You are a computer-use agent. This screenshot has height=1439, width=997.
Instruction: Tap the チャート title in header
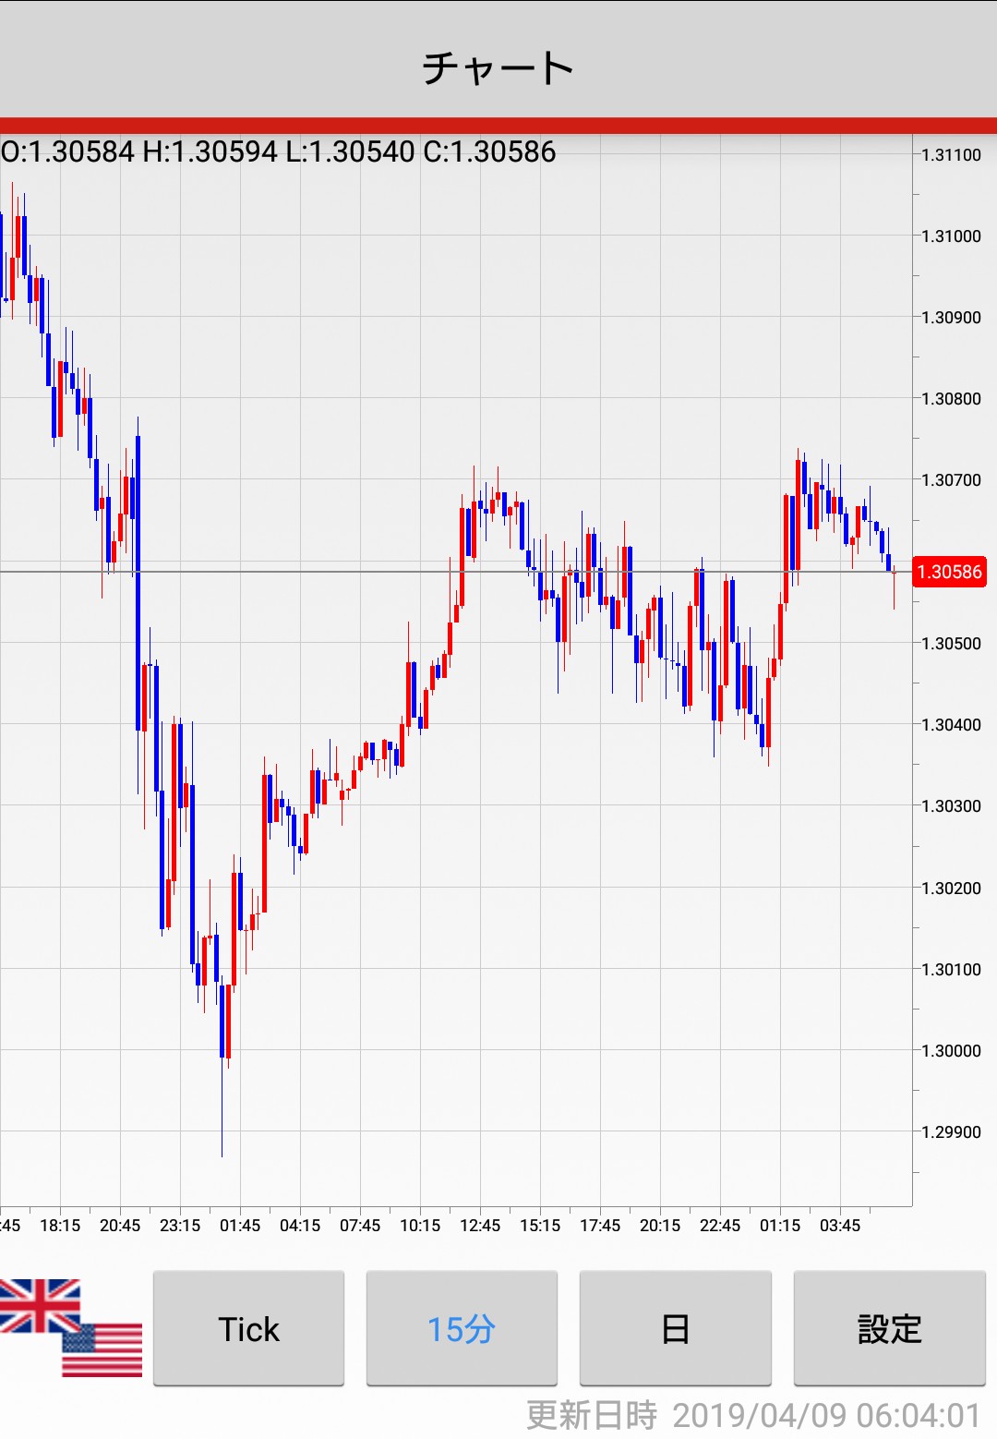[x=498, y=67]
